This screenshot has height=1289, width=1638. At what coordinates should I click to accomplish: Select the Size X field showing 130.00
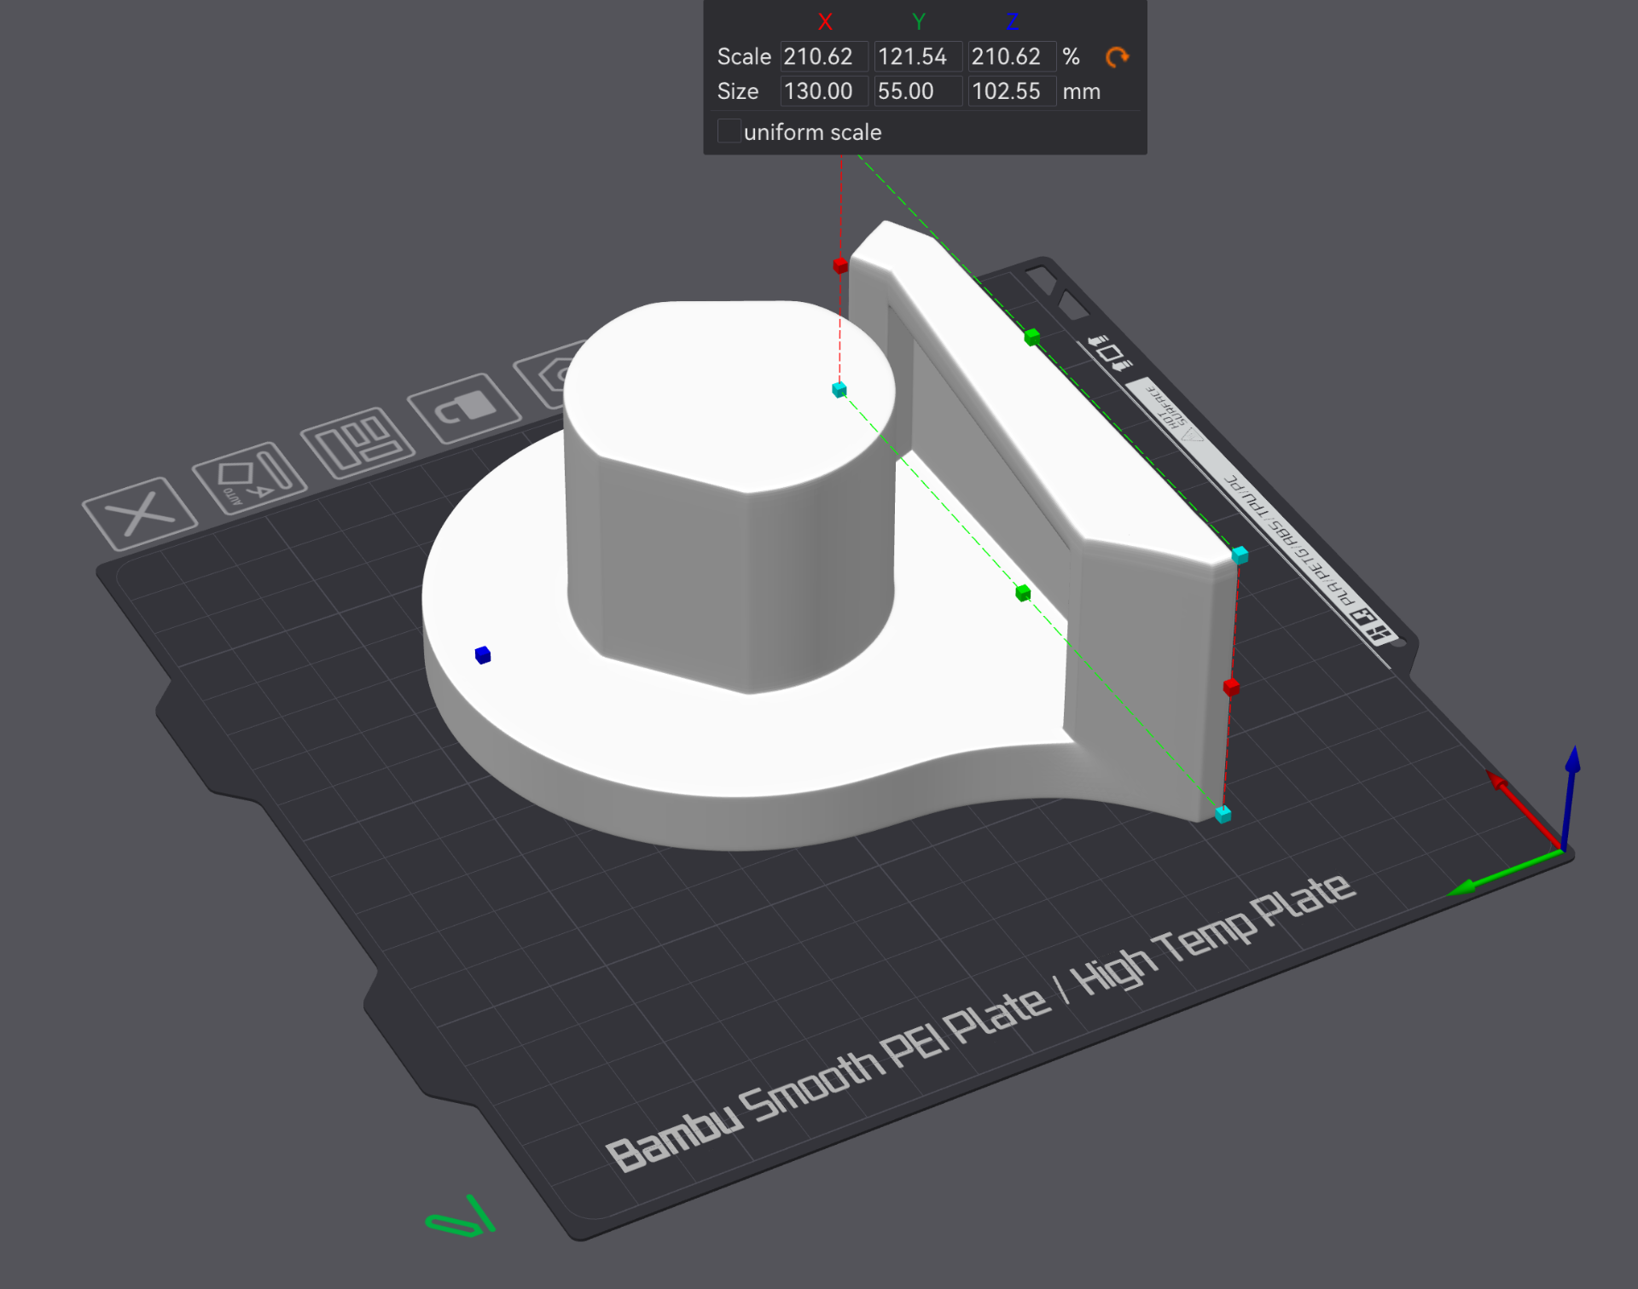[824, 91]
